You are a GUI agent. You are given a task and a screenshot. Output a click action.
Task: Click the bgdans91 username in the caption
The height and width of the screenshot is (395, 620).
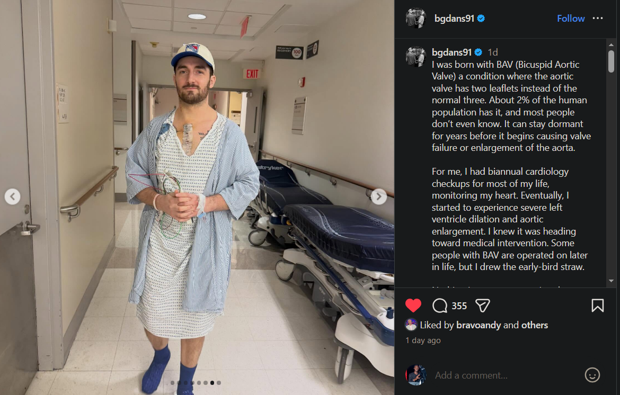tap(451, 52)
